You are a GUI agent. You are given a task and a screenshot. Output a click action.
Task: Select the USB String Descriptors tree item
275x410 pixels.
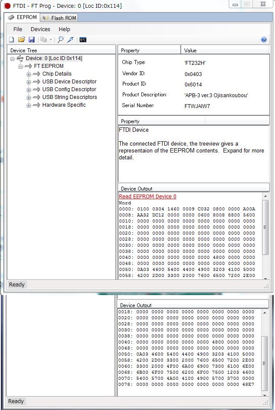pyautogui.click(x=70, y=97)
